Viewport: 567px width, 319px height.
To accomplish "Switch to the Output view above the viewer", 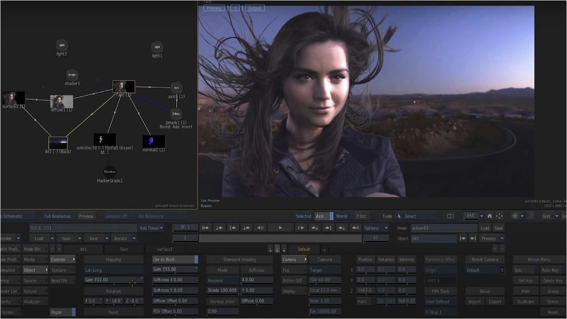I will [x=254, y=8].
